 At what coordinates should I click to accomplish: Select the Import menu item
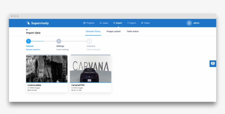[x=118, y=23]
